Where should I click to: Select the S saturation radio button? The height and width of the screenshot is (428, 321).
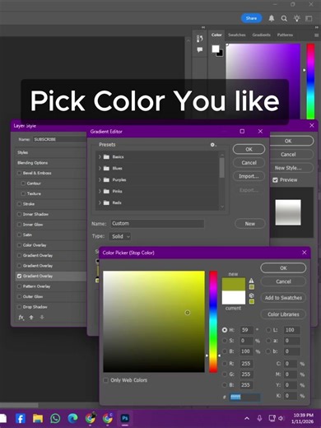[x=225, y=341]
